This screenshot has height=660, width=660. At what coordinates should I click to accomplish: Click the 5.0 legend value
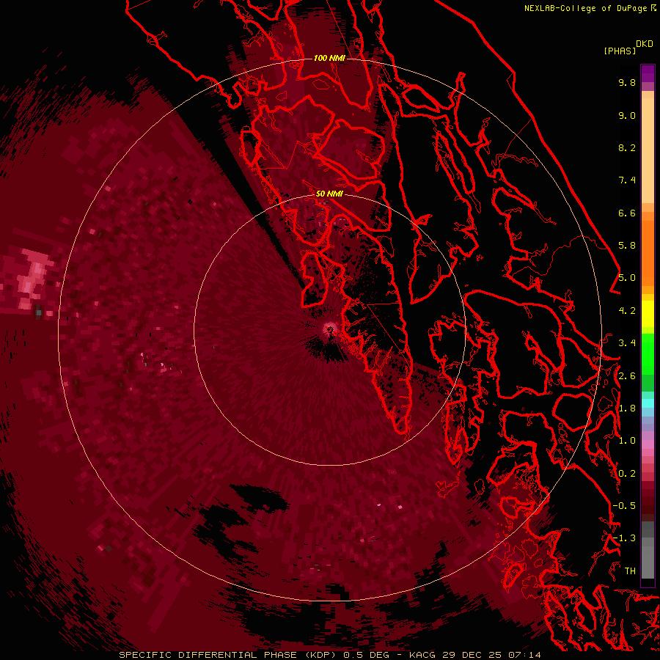(627, 278)
